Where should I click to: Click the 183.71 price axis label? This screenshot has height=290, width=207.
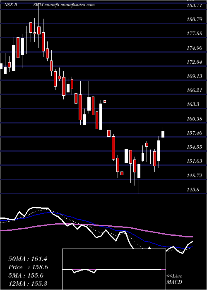click(194, 5)
